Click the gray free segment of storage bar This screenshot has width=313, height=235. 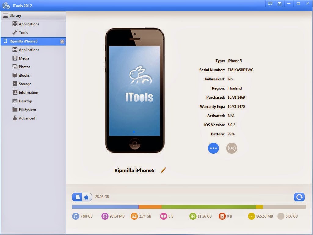click(x=285, y=207)
